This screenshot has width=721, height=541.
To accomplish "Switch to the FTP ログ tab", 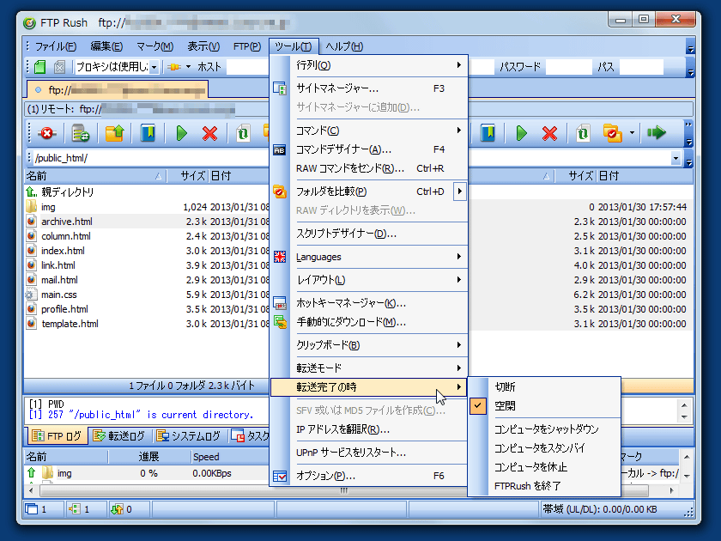I will click(x=58, y=435).
